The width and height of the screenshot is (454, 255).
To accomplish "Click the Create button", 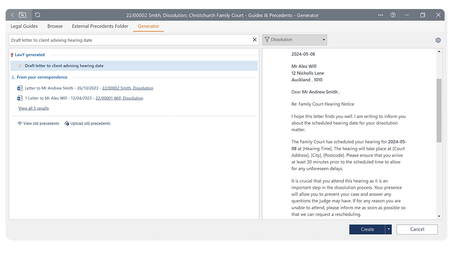I will (x=367, y=229).
